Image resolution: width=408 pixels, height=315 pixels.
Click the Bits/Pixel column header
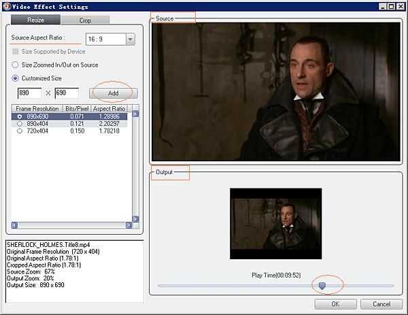[x=77, y=109]
